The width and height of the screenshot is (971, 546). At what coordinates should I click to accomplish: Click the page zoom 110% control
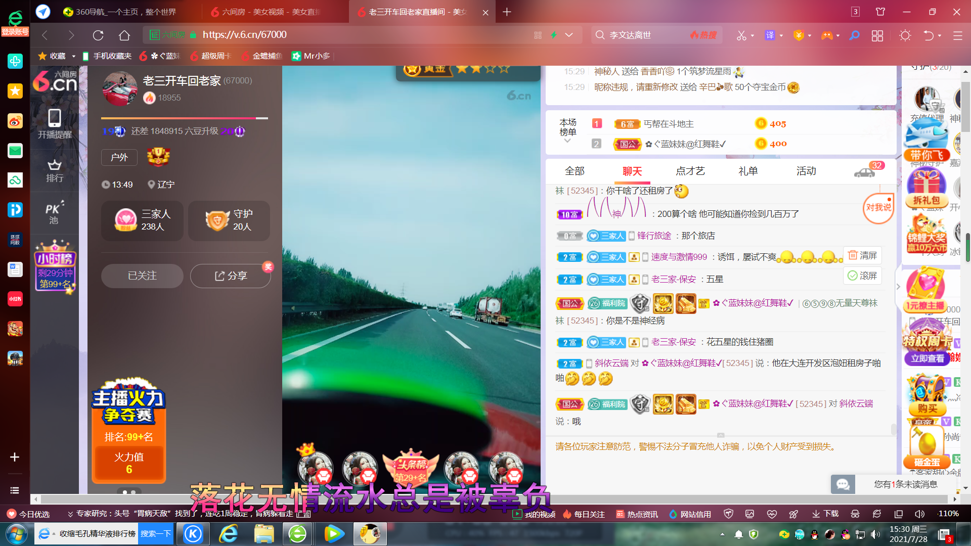[x=949, y=514]
